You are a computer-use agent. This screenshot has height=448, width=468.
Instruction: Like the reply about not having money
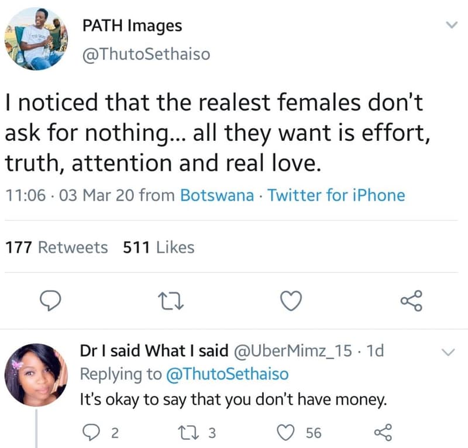pyautogui.click(x=286, y=433)
